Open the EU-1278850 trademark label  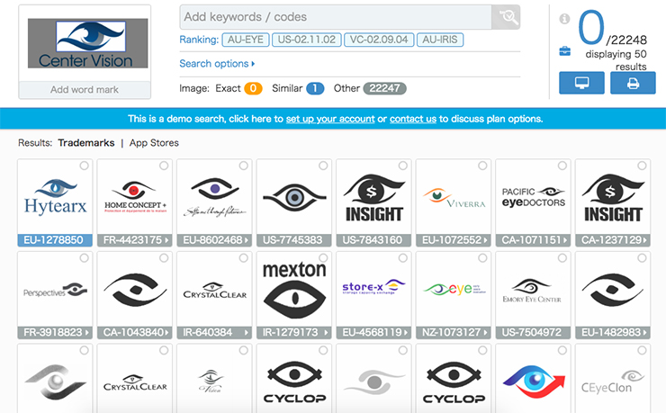pos(55,240)
